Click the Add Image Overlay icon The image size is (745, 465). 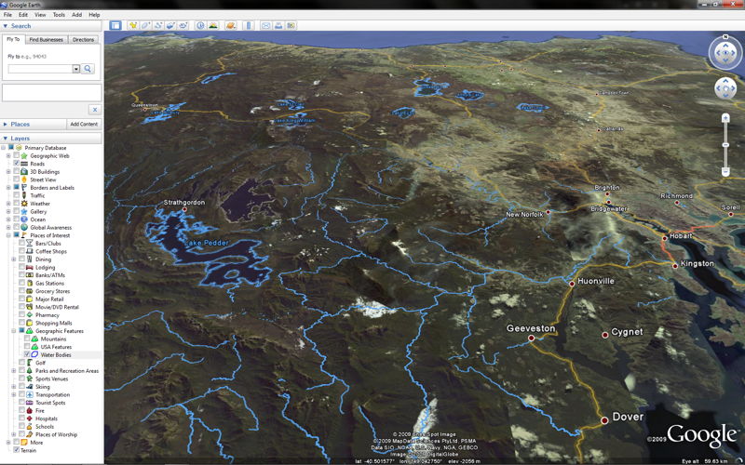coord(170,25)
